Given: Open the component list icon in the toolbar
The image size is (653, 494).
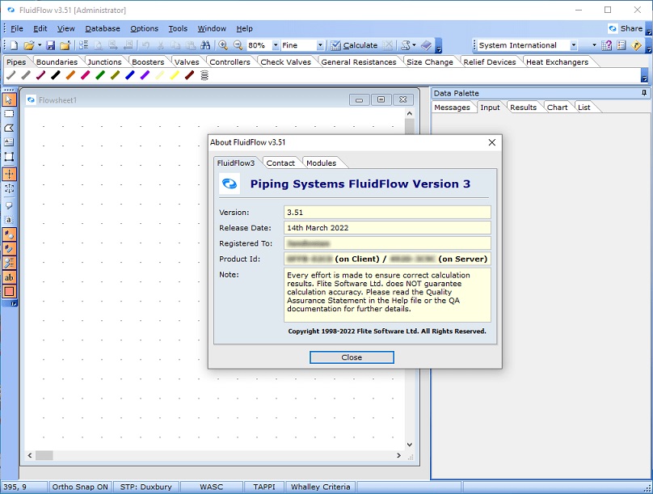Looking at the screenshot, I should point(84,45).
